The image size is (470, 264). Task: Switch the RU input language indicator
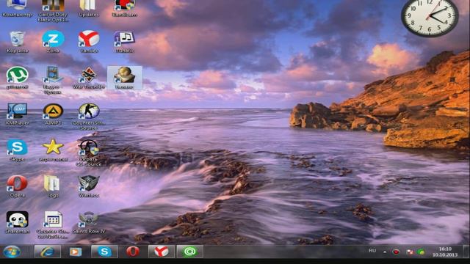tap(372, 251)
